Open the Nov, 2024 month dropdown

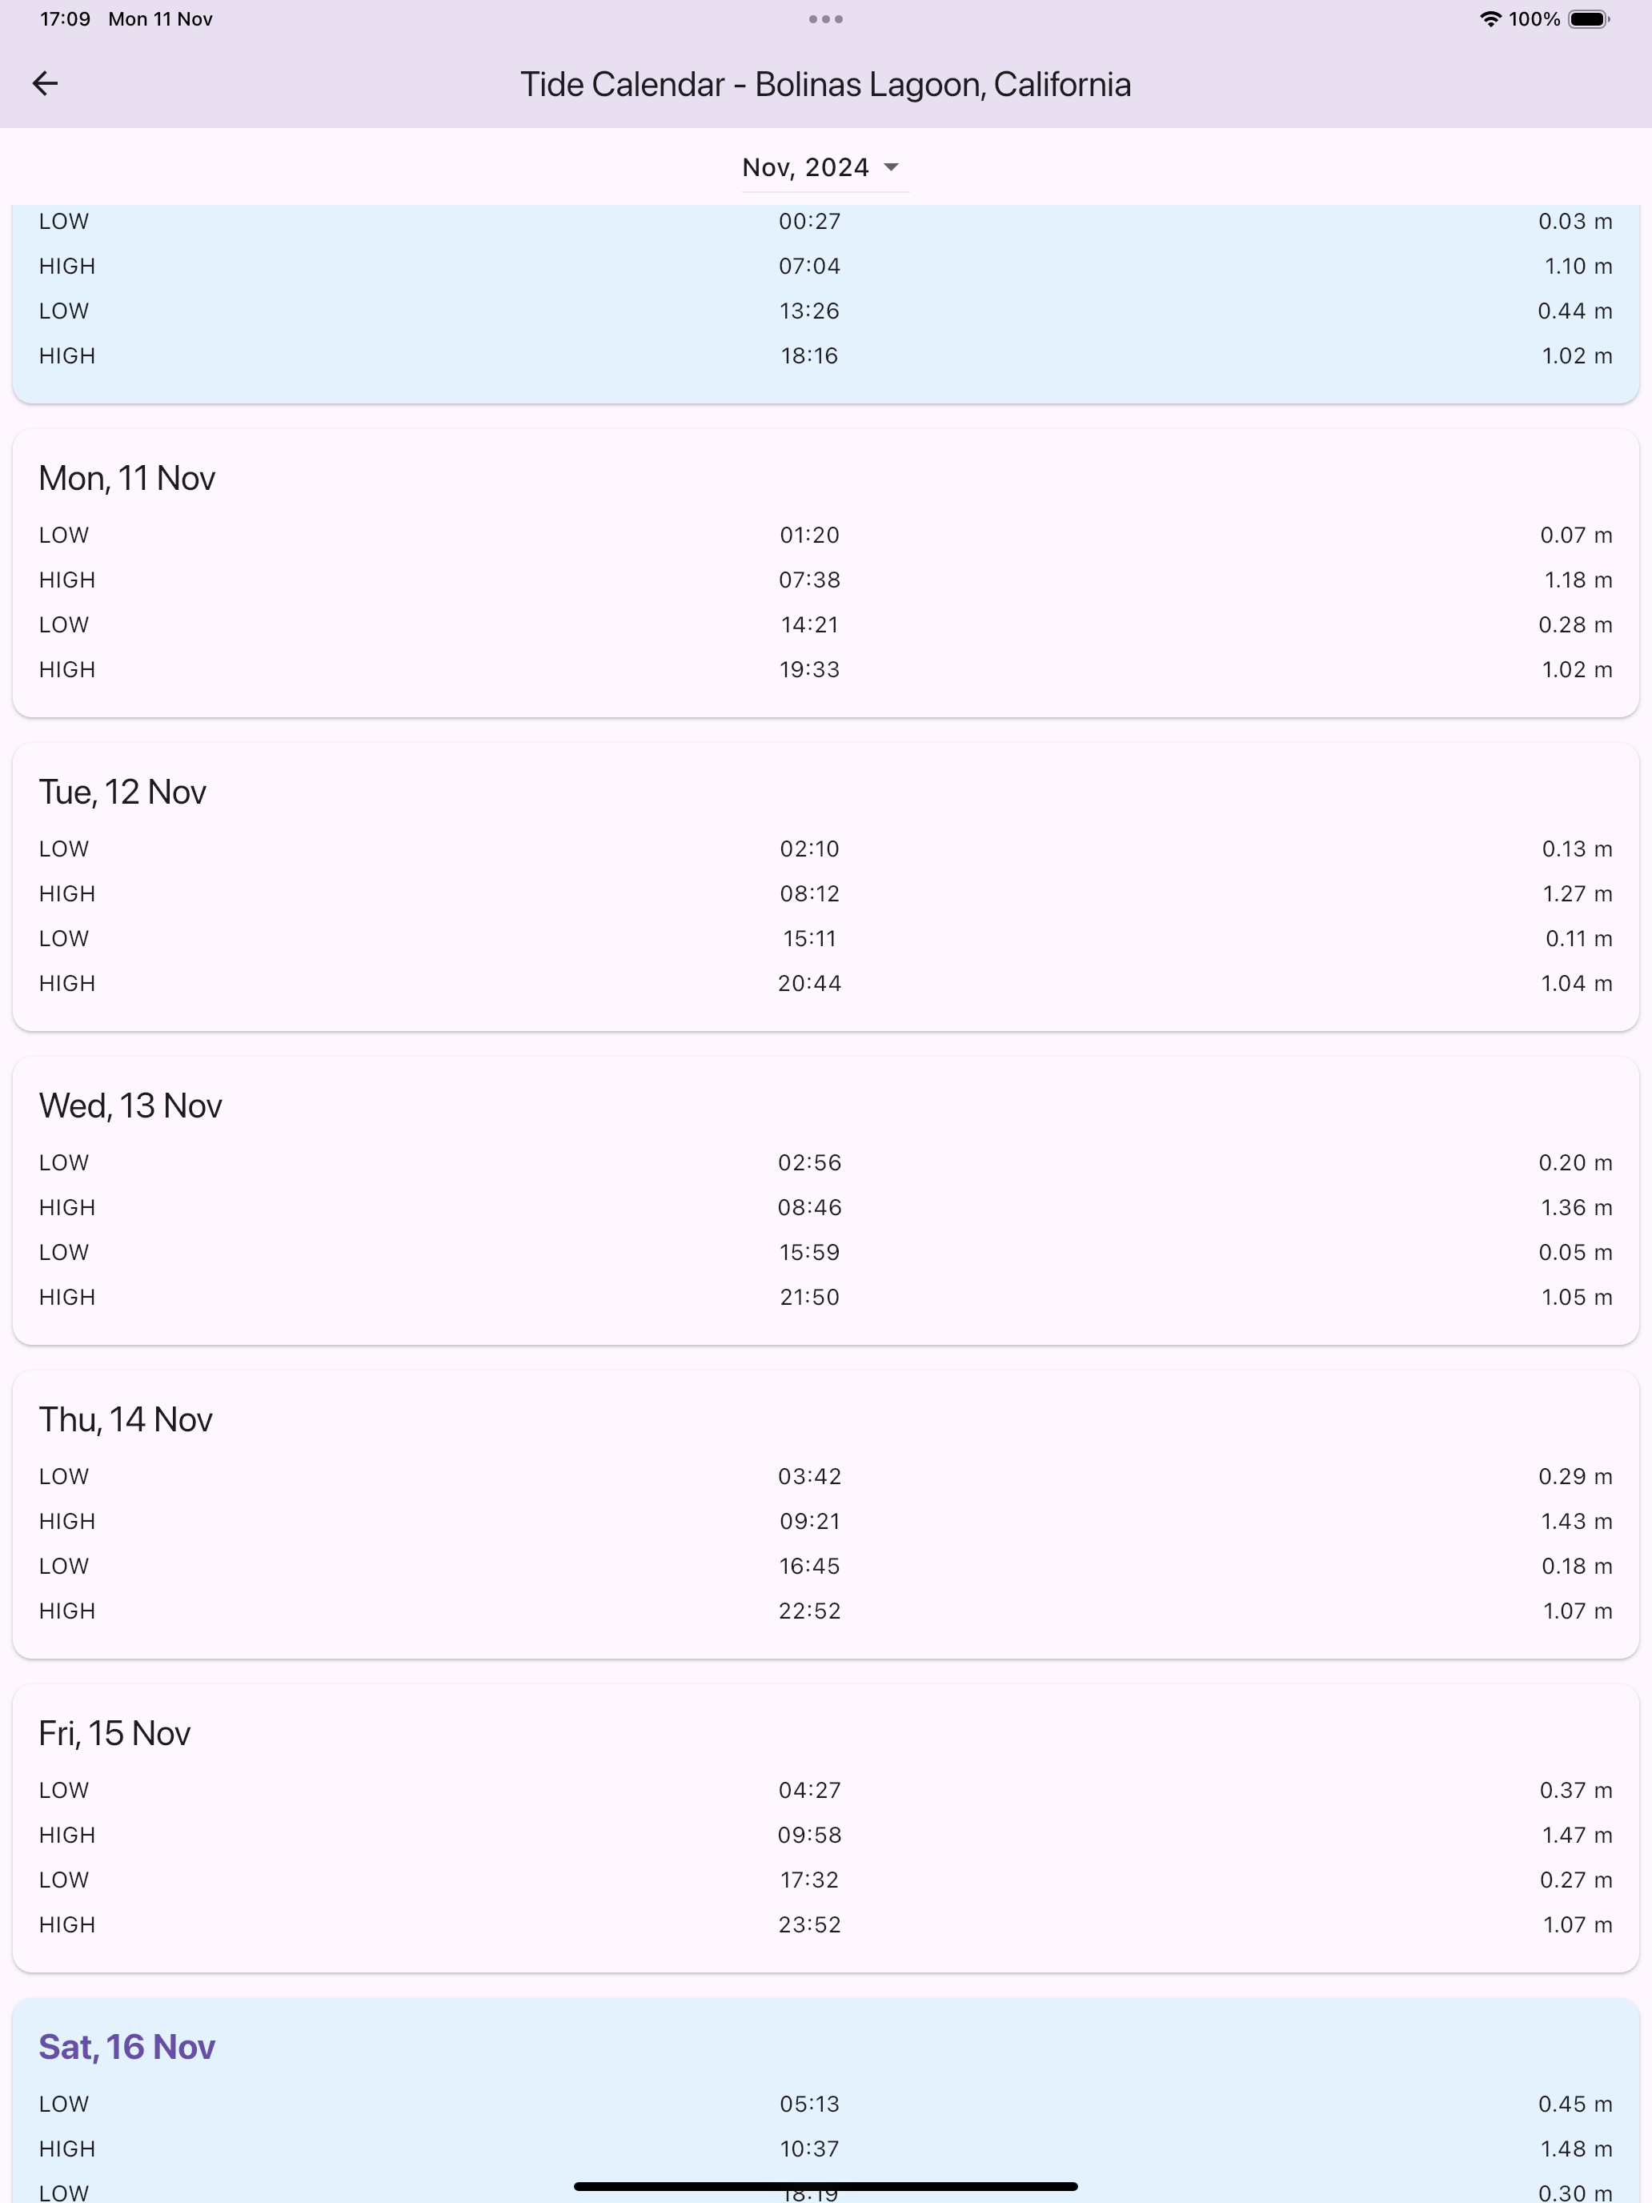click(824, 167)
